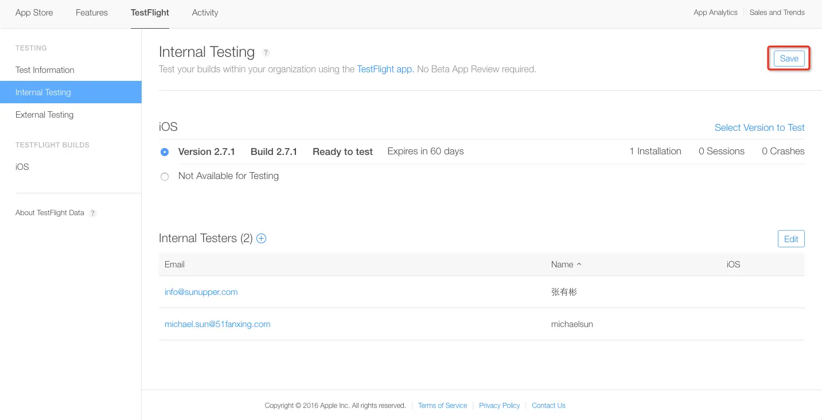Click the 1 Installation count
The image size is (822, 420).
[x=655, y=151]
